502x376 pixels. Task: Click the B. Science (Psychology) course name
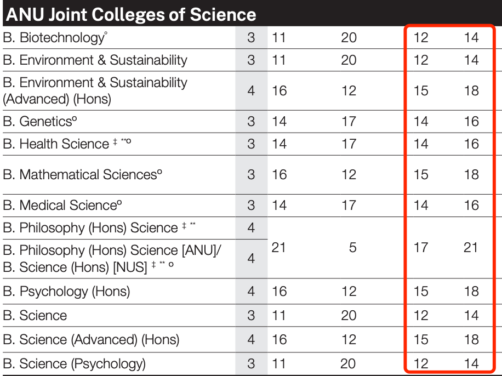[75, 363]
